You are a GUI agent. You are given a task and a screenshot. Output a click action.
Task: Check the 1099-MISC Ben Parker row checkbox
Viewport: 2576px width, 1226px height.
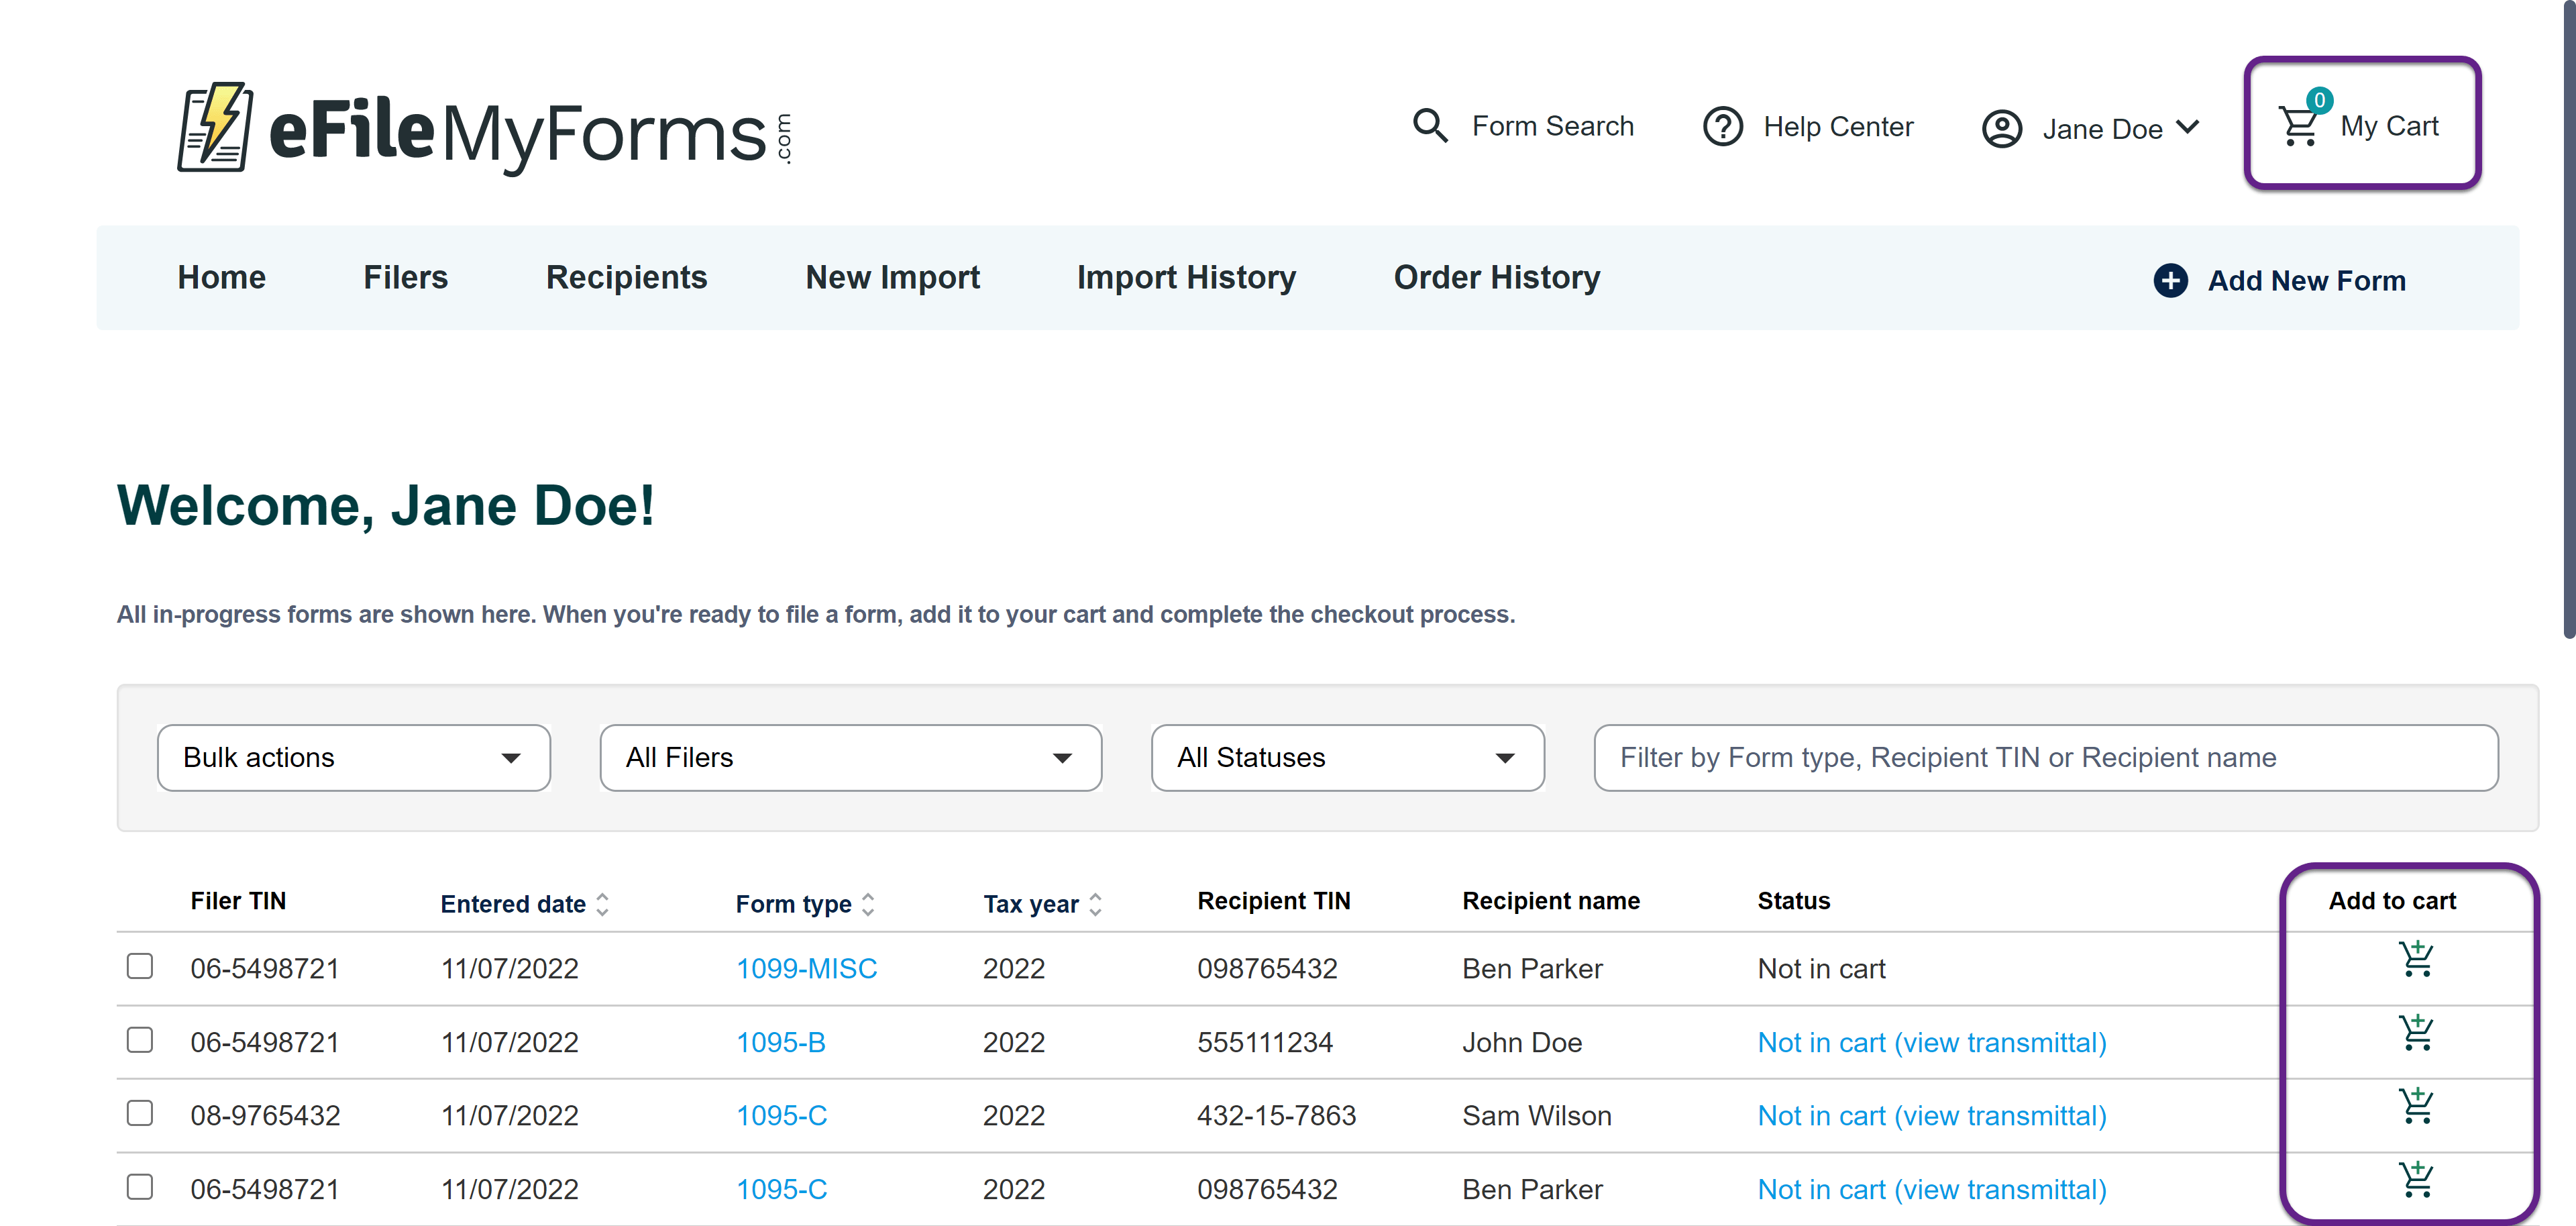coord(140,966)
